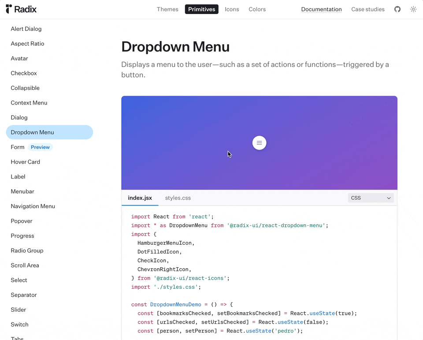The width and height of the screenshot is (423, 340).
Task: Click the 'const DropdownMenuDemo' code line
Action: [x=182, y=305]
